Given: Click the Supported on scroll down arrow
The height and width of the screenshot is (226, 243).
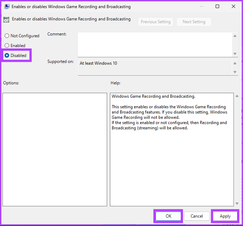Looking at the screenshot, I should tap(235, 72).
